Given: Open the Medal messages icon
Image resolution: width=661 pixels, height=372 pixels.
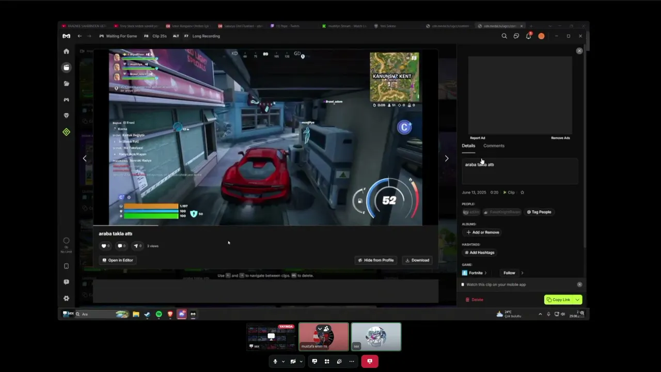Looking at the screenshot, I should point(516,36).
